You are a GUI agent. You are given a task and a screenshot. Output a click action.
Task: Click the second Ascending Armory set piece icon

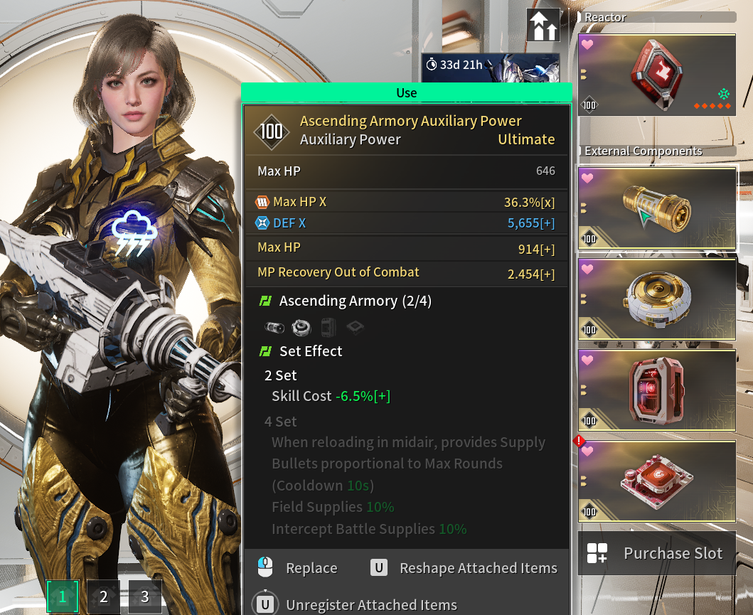(301, 328)
